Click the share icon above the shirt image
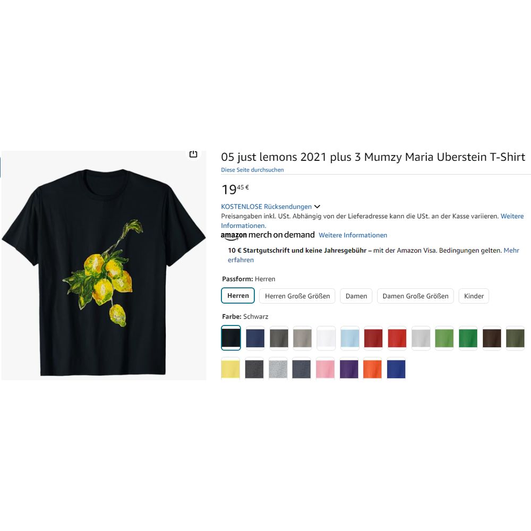531x531 pixels. click(x=193, y=154)
